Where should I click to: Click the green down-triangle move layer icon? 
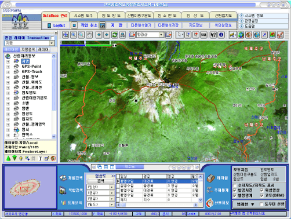[x=14, y=159]
